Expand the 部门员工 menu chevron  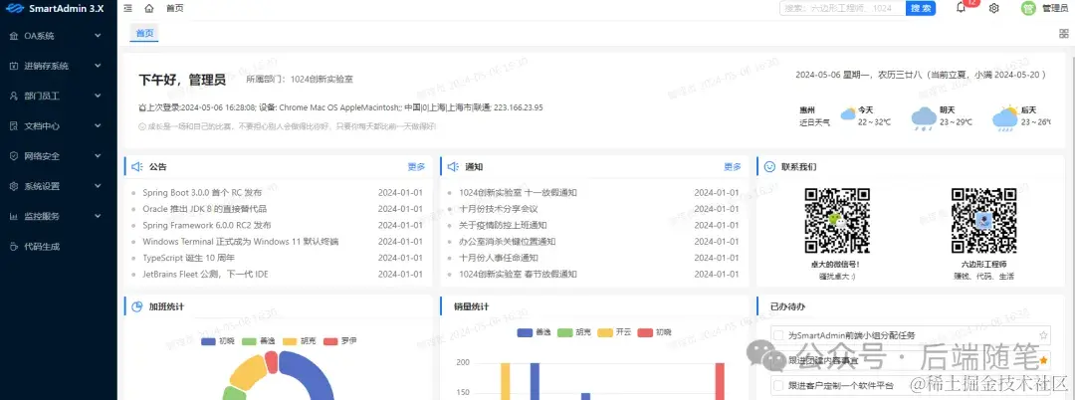pos(98,96)
